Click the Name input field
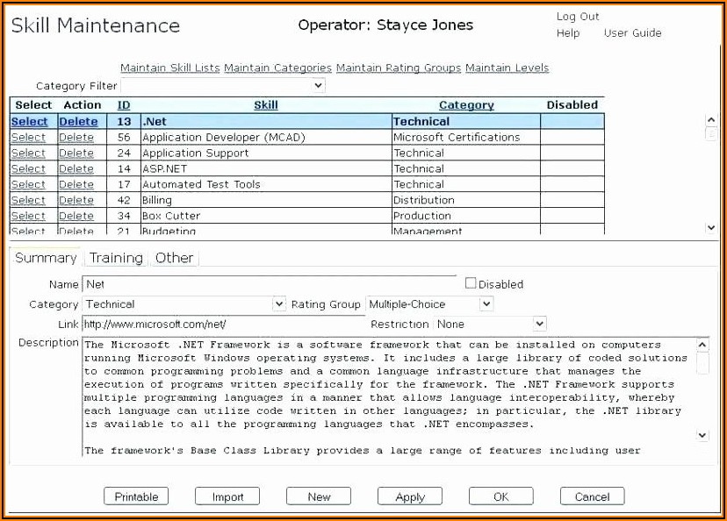This screenshot has width=727, height=521. [270, 284]
